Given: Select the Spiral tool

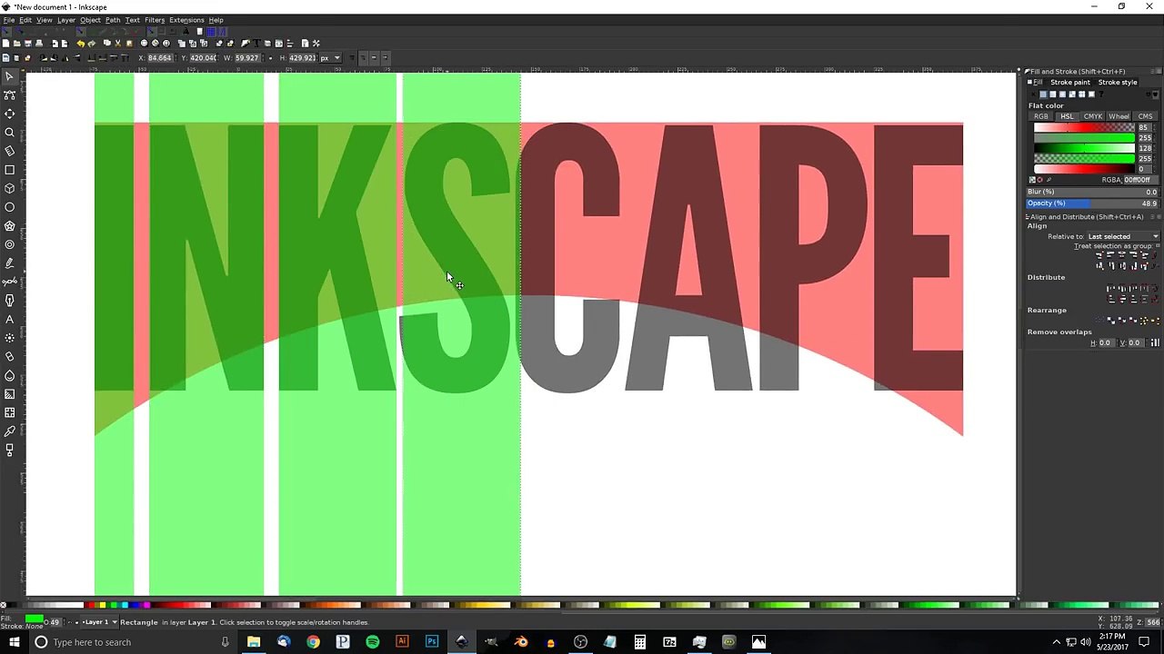Looking at the screenshot, I should click(10, 244).
